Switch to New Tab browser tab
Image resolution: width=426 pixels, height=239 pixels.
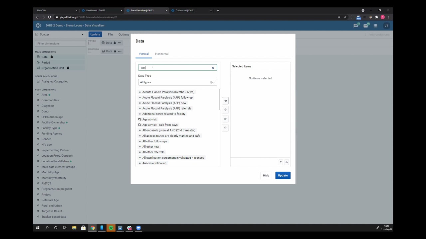pyautogui.click(x=57, y=10)
